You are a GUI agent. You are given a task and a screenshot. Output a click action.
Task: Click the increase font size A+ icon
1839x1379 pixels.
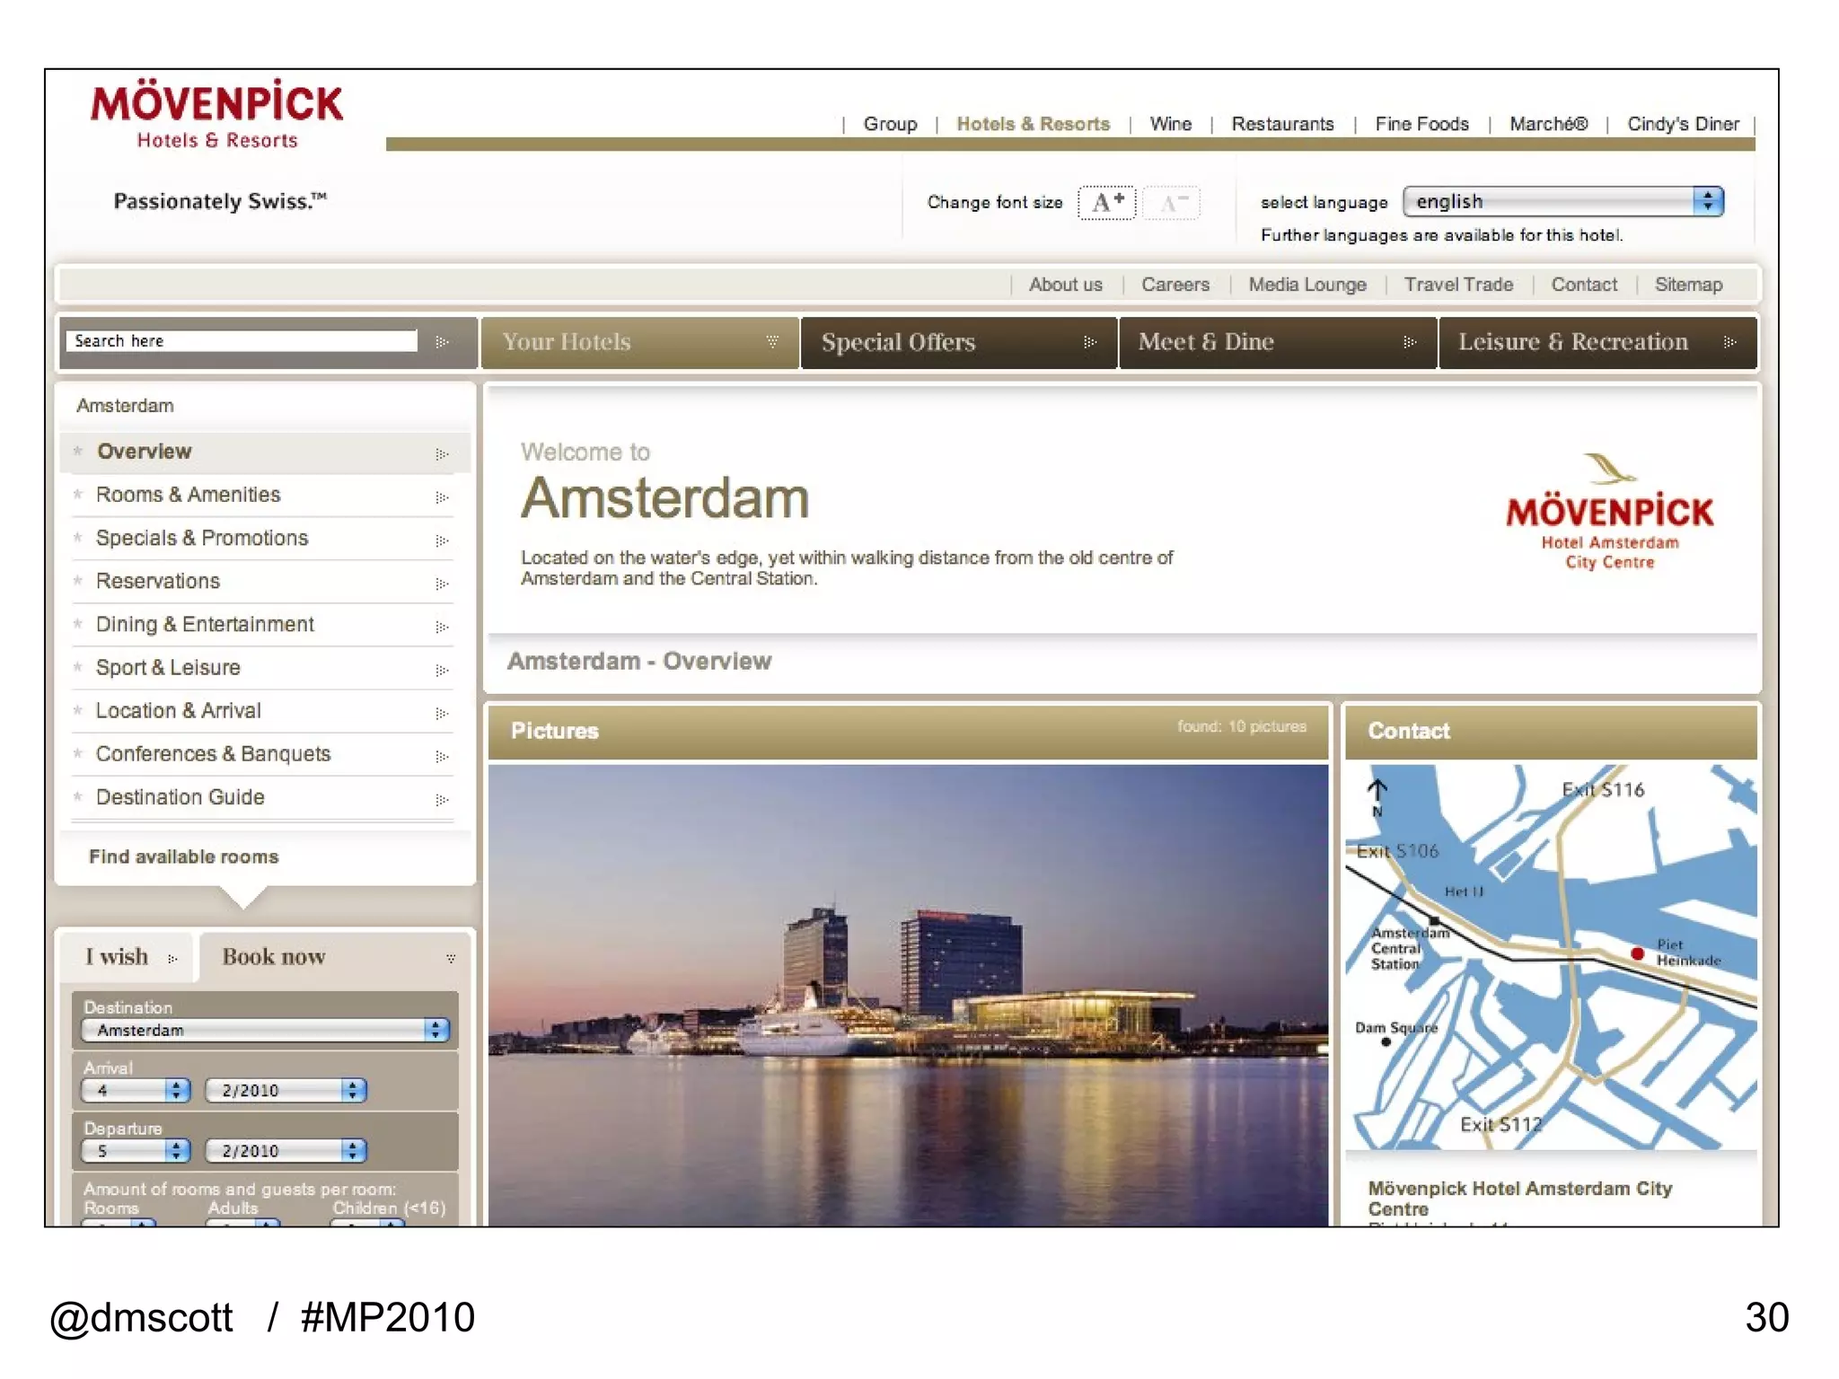pos(1106,203)
